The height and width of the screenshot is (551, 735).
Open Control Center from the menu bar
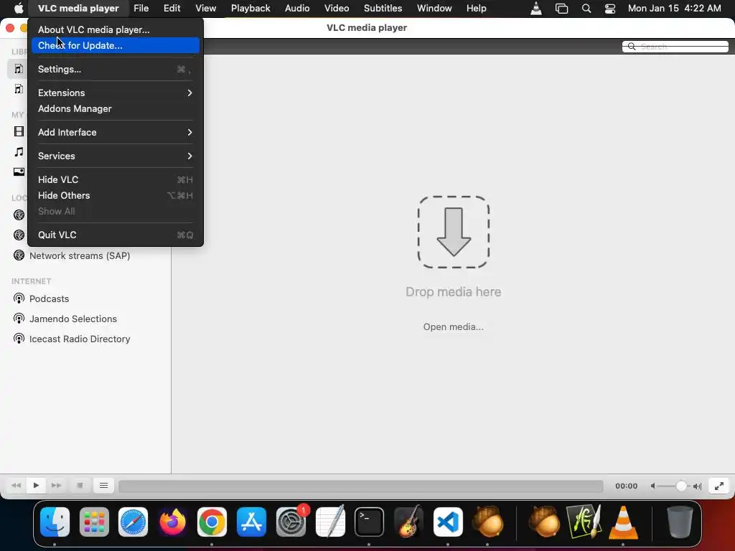[610, 9]
